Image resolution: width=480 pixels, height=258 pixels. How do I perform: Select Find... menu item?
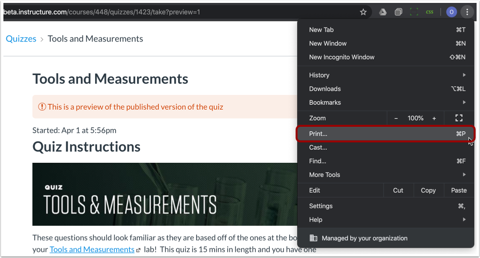tap(385, 161)
